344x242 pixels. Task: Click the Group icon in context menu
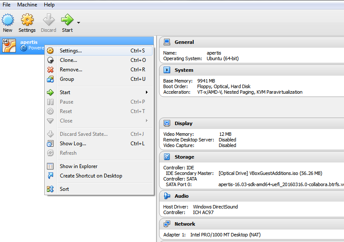pyautogui.click(x=50, y=79)
